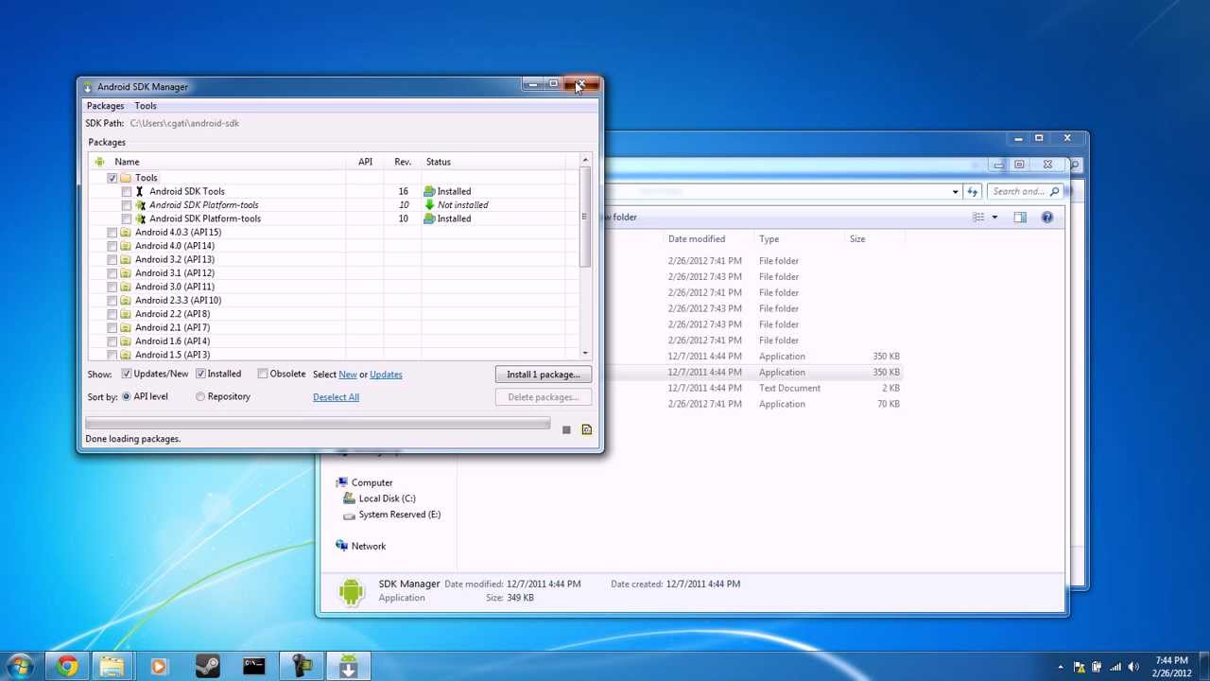
Task: Enable the Obsolete packages filter
Action: coord(263,375)
